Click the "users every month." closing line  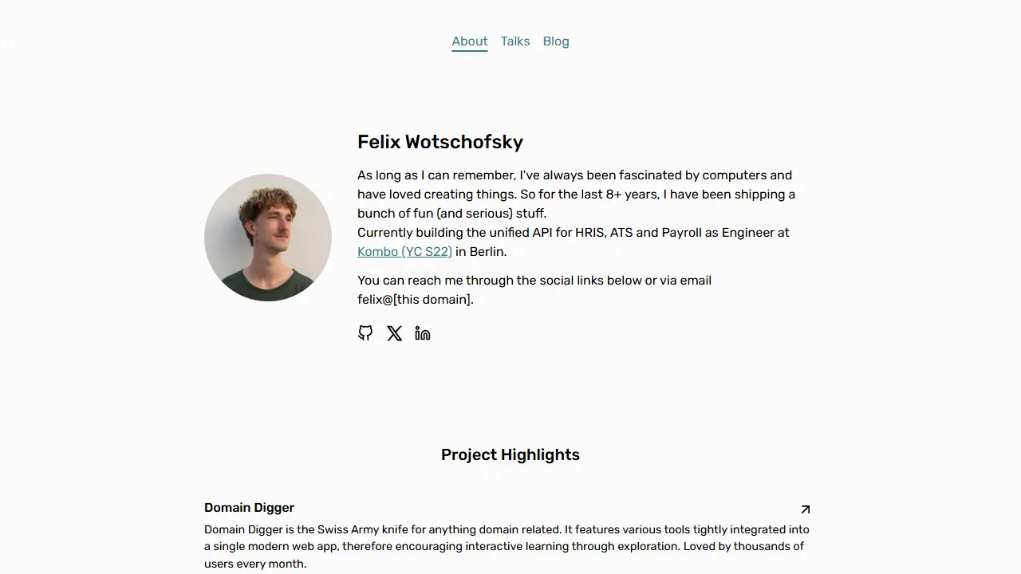click(x=255, y=564)
